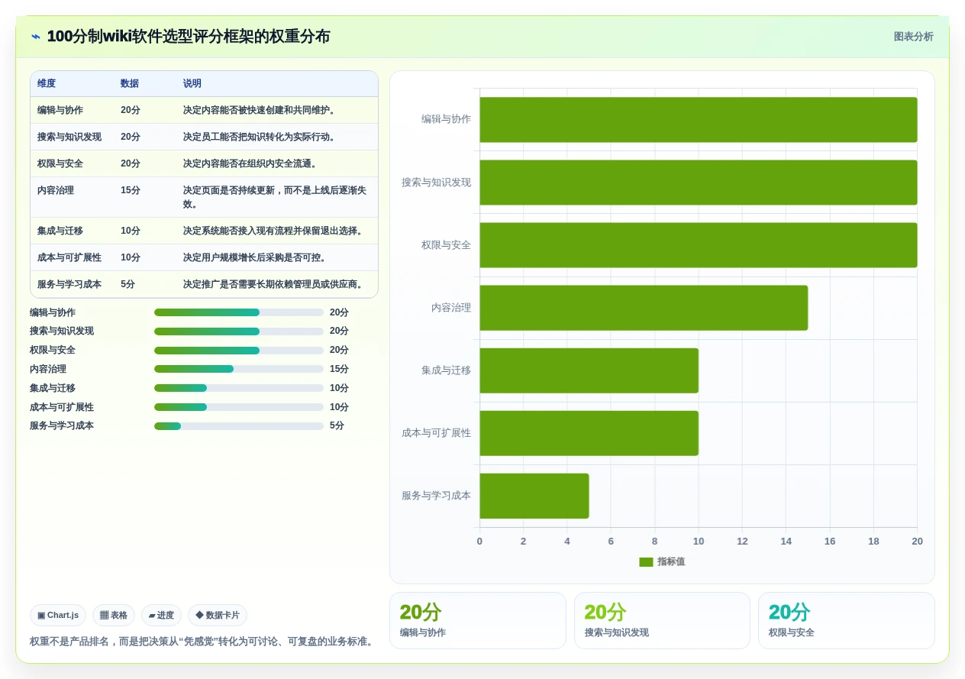This screenshot has height=679, width=965.
Task: Open the 编辑与协作 20分 data card
Action: click(x=478, y=620)
